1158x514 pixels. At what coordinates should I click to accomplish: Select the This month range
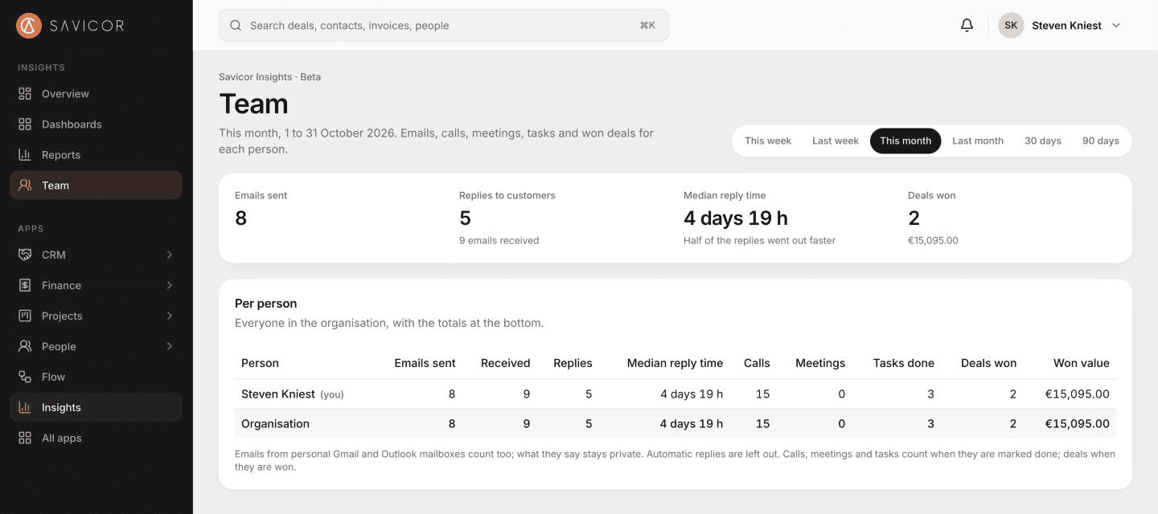click(x=905, y=141)
